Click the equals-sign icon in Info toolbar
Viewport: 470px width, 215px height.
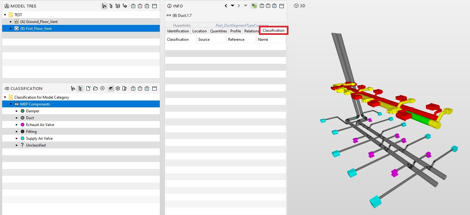[274, 6]
